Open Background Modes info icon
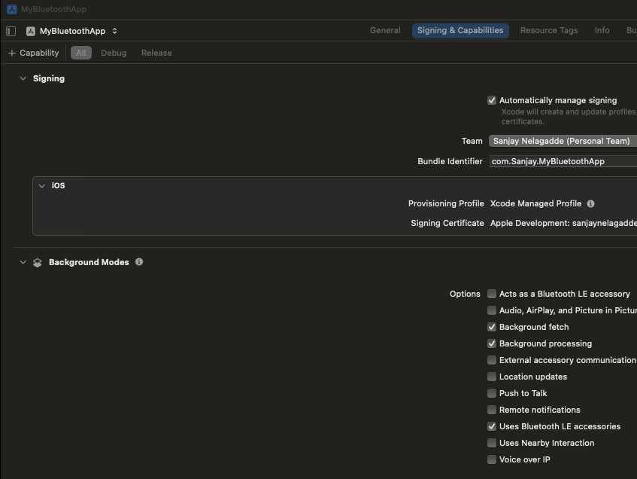This screenshot has width=637, height=479. pos(139,261)
